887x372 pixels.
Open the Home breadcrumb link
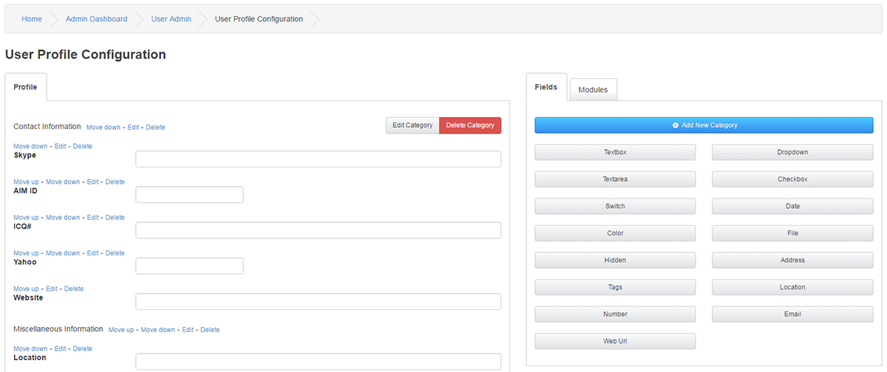coord(32,19)
